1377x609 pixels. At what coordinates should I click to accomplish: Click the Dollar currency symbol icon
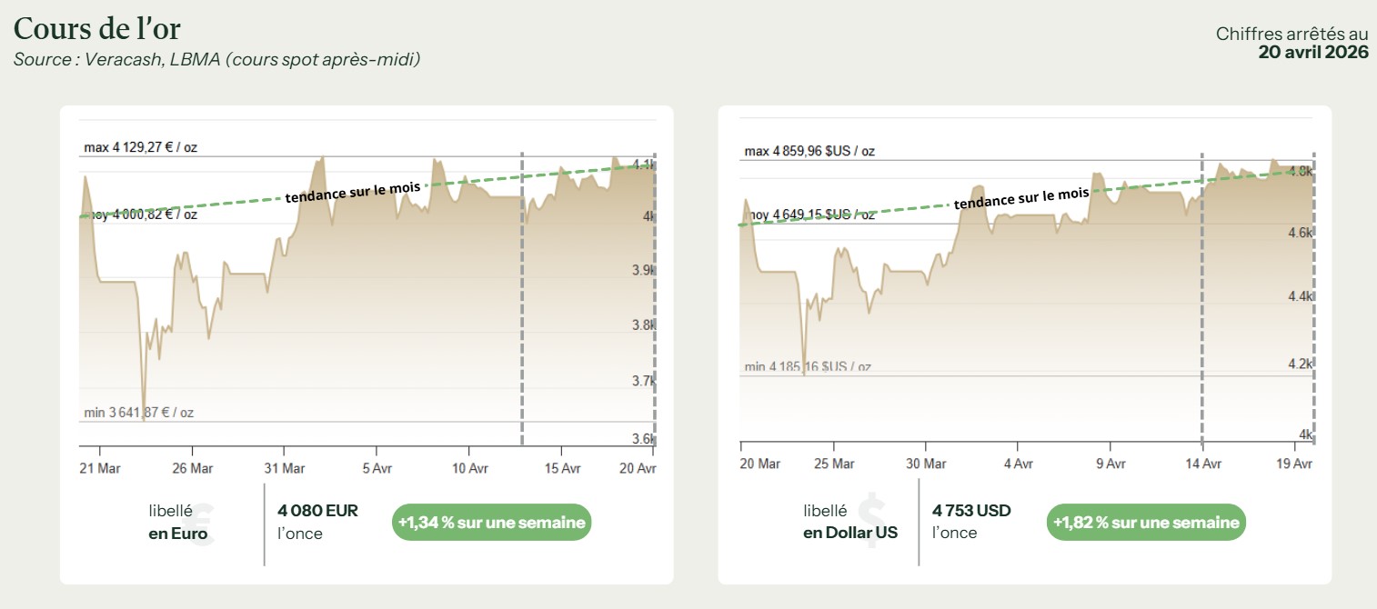click(870, 520)
